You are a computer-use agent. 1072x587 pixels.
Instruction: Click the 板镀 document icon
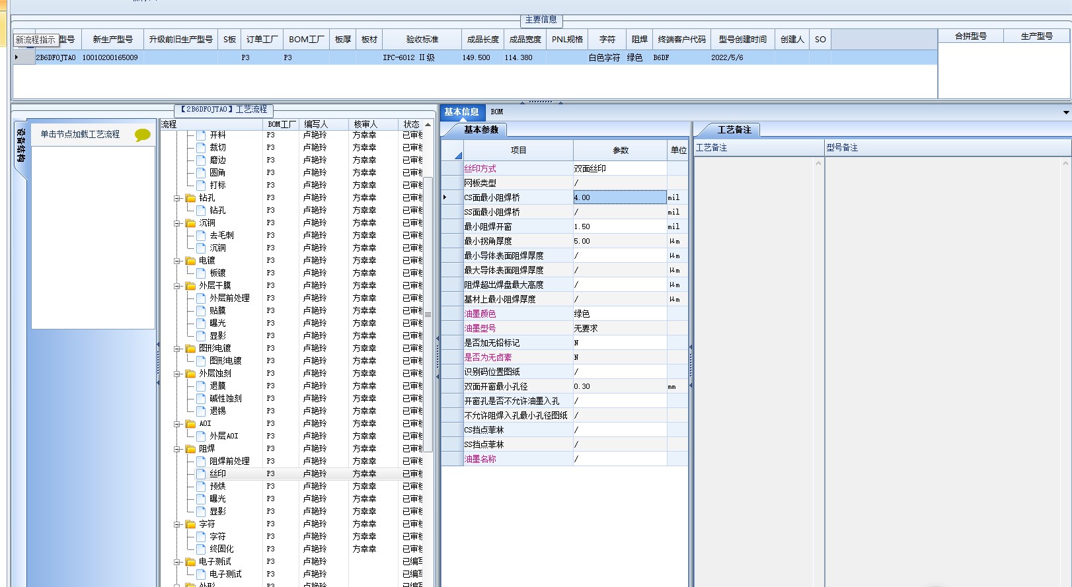[201, 273]
